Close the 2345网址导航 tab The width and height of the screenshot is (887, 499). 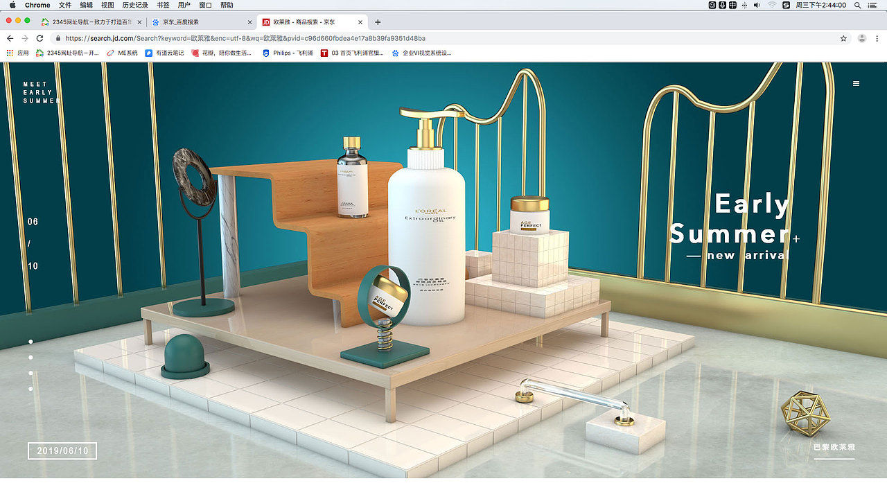pyautogui.click(x=139, y=22)
